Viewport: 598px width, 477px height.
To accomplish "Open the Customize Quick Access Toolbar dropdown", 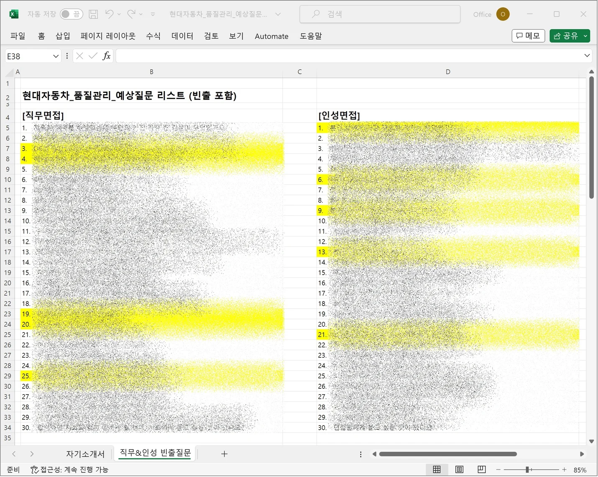I will (153, 14).
